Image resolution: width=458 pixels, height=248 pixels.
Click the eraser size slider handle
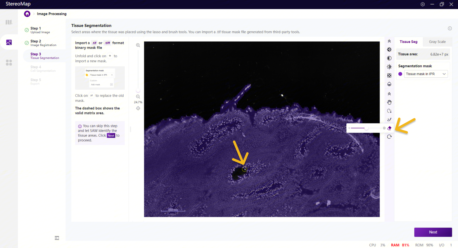(x=366, y=128)
